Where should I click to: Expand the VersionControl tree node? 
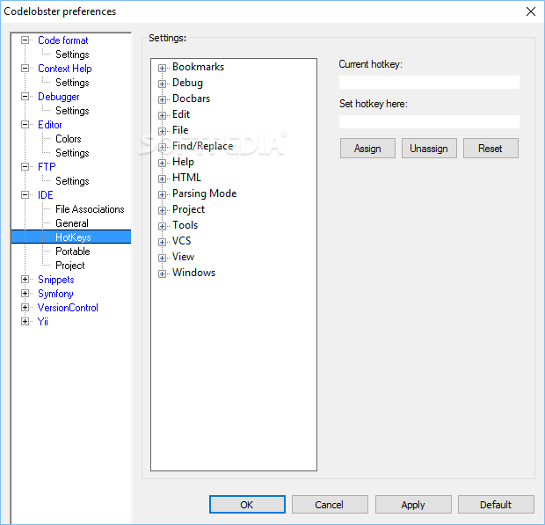tap(25, 308)
